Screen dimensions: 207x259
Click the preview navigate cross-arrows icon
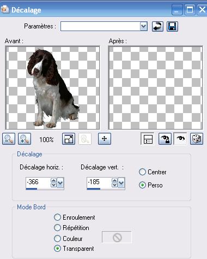pos(105,139)
